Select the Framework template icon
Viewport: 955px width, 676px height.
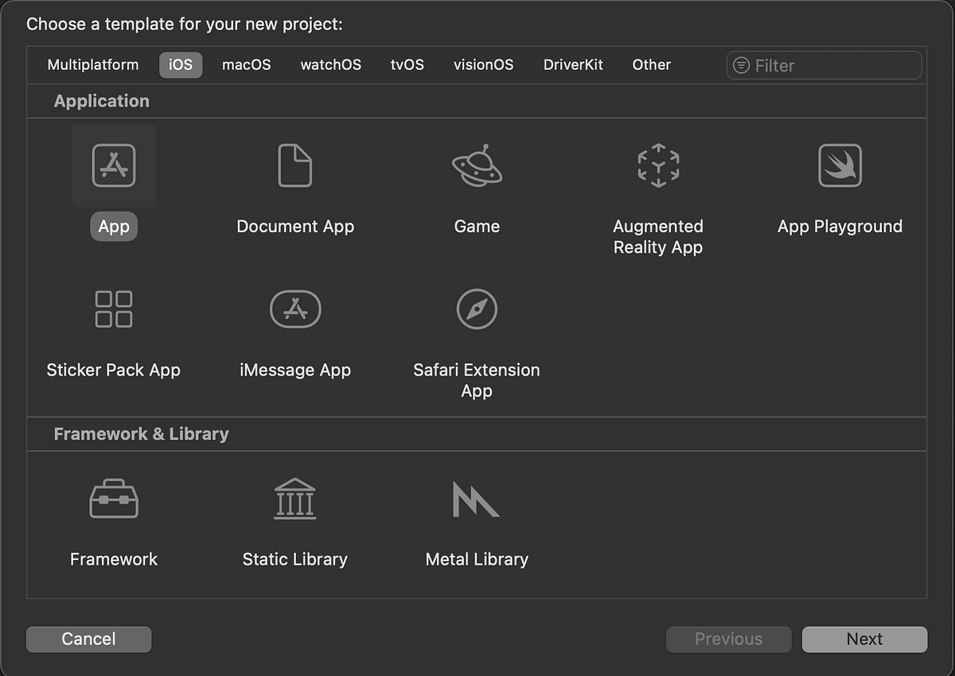coord(113,499)
